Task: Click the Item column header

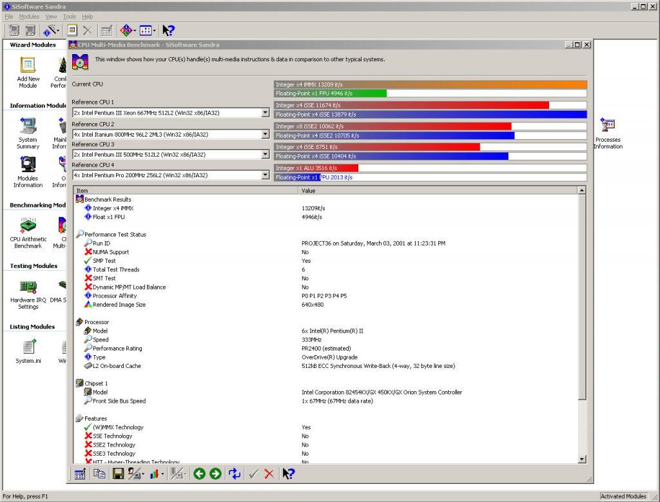Action: pyautogui.click(x=186, y=191)
